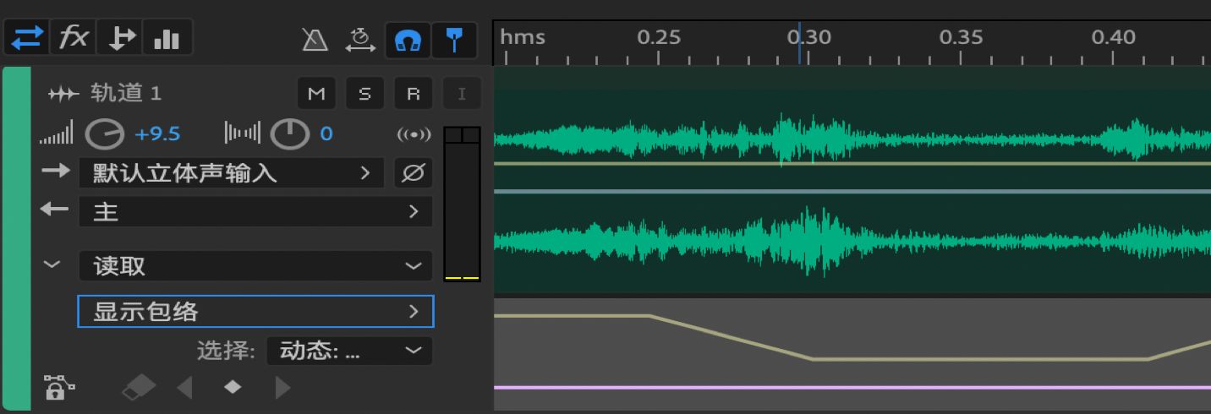Click the stereo pan knob
1211x414 pixels.
click(x=289, y=133)
